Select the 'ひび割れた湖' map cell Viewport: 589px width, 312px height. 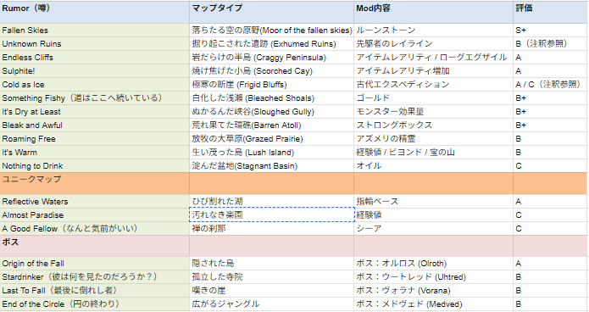271,202
